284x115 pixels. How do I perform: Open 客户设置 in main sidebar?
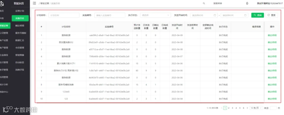click(4, 40)
